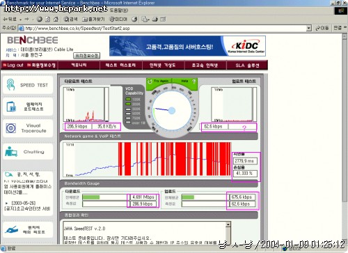Click the edit location info (위치정보수정) button
The image size is (348, 253).
coord(87,56)
